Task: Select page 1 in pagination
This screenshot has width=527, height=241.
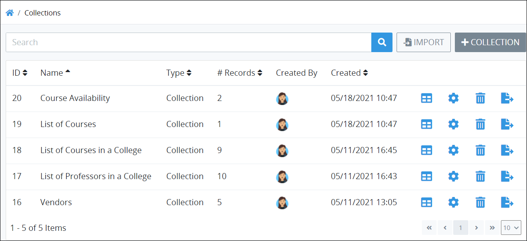Action: 461,228
